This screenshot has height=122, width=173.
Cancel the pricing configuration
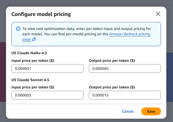pyautogui.click(x=128, y=111)
